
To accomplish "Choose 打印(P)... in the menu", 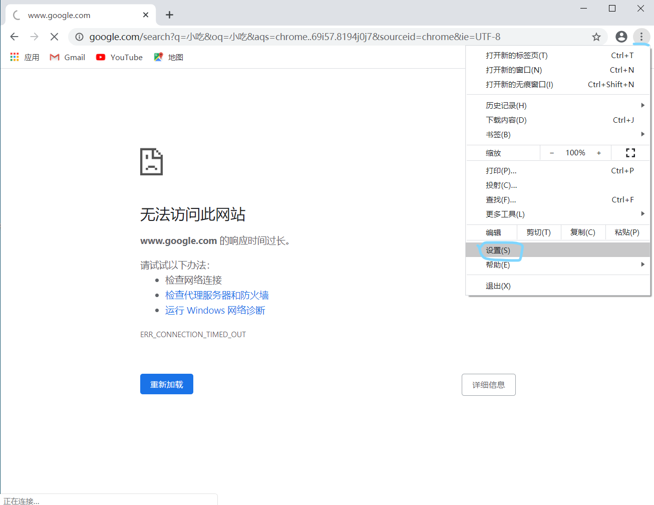I will point(558,170).
